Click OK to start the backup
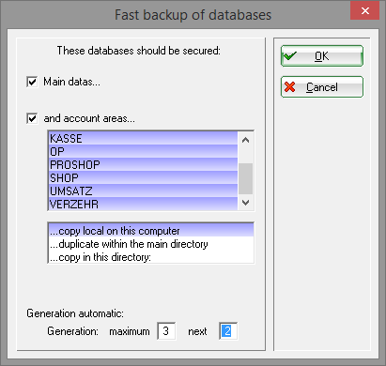 (322, 56)
